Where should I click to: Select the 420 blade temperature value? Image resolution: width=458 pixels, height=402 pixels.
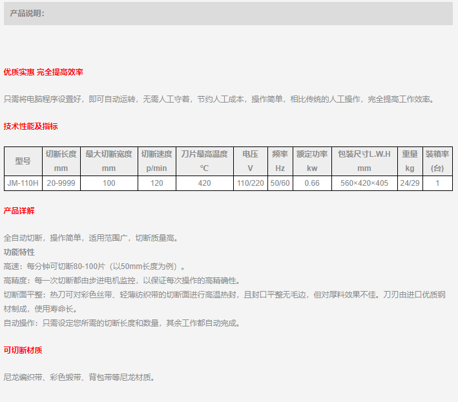pyautogui.click(x=204, y=183)
